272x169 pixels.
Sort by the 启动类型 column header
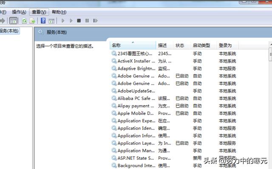click(x=204, y=45)
